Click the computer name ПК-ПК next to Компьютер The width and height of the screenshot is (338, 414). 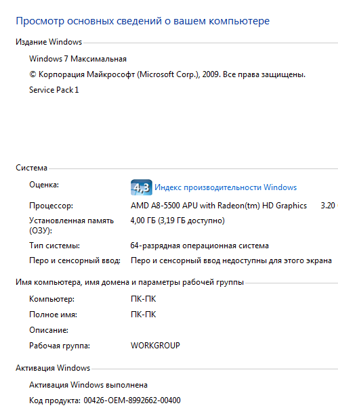[144, 299]
